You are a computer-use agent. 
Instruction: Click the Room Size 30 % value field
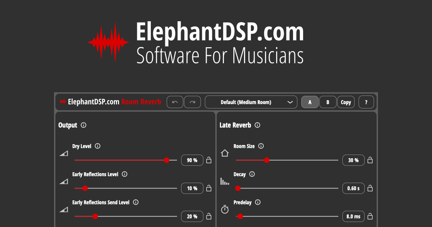[354, 160]
